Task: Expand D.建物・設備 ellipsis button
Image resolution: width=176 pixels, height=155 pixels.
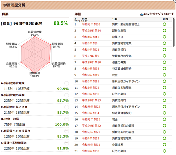Action: click(67, 119)
